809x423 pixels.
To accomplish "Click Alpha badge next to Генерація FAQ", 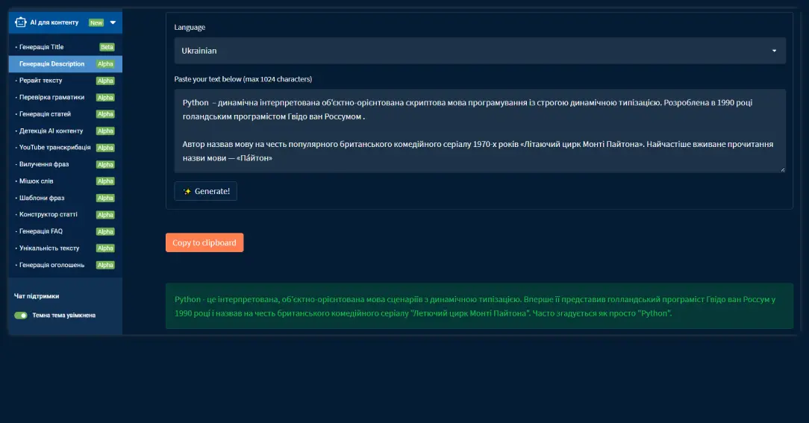I will click(105, 231).
